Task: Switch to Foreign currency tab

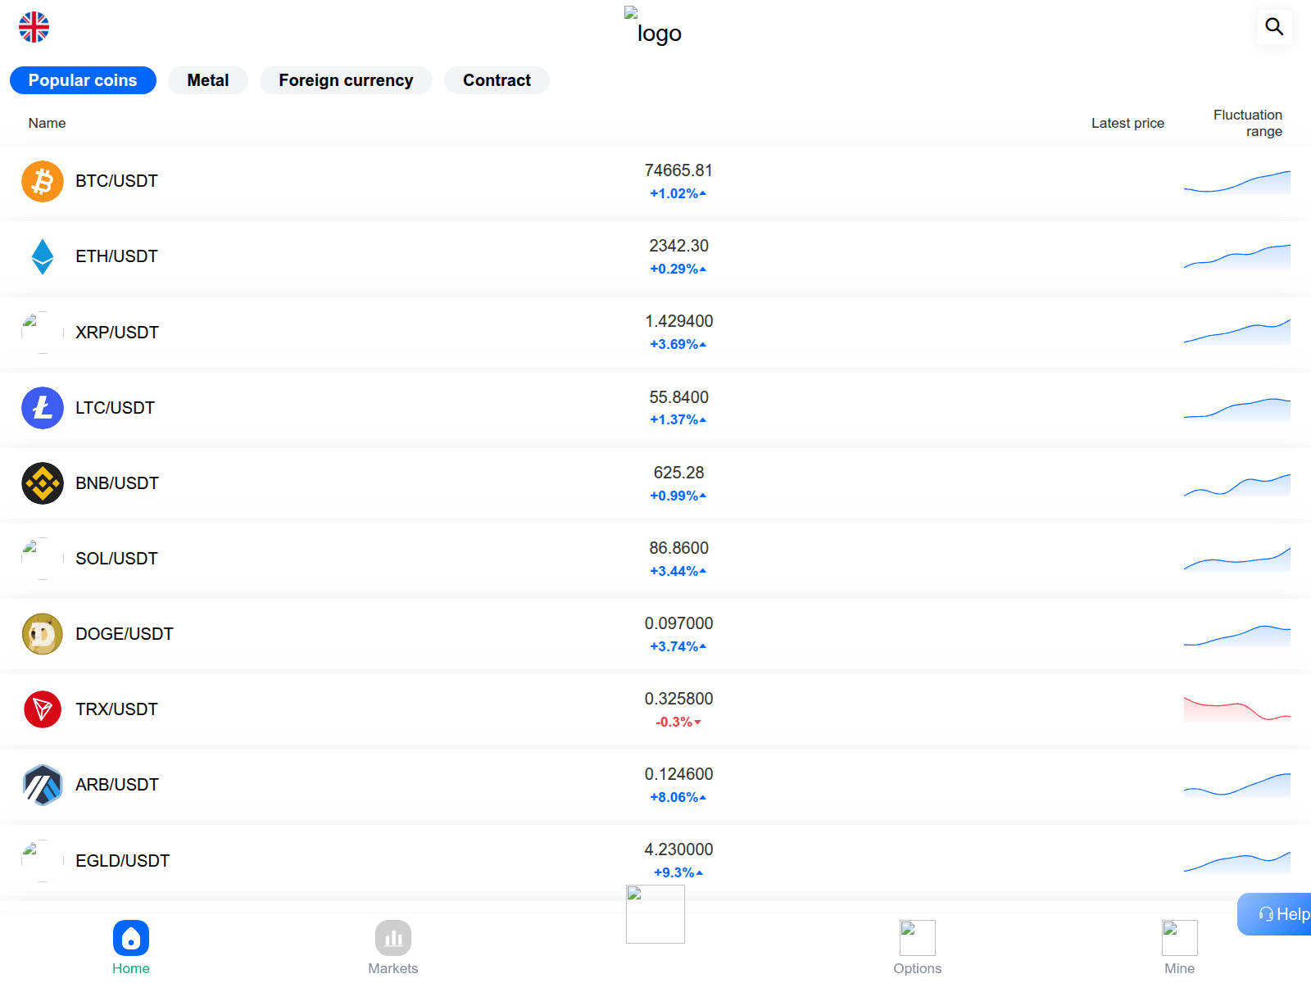Action: click(346, 80)
